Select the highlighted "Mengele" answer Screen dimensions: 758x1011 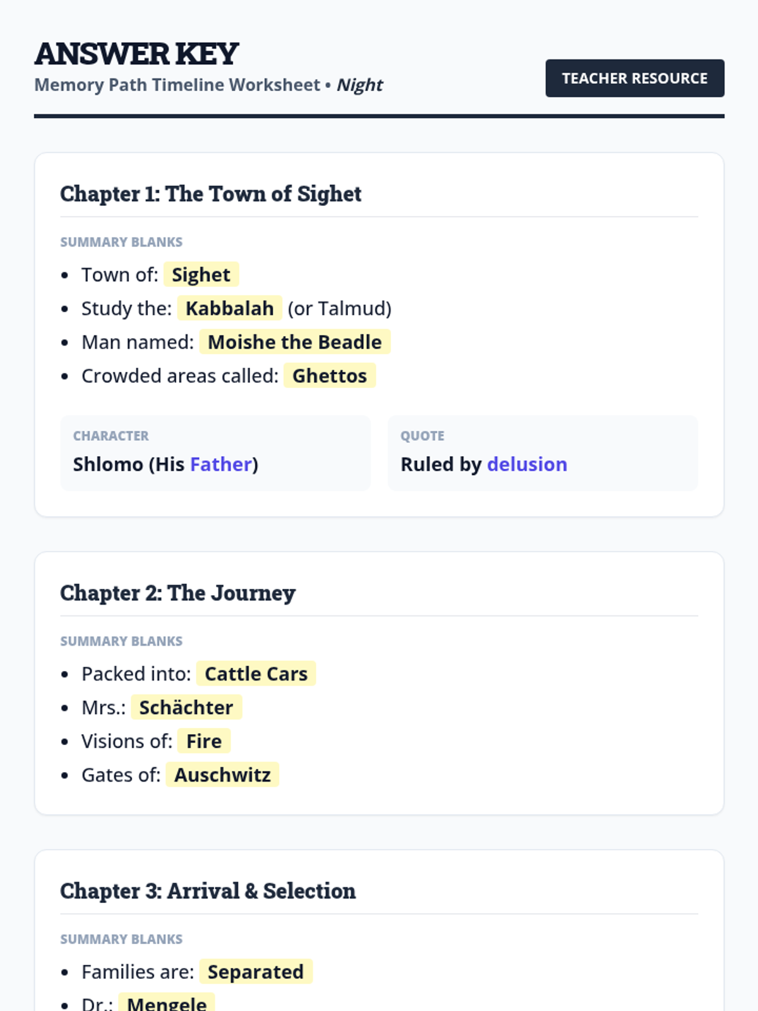click(x=166, y=1003)
